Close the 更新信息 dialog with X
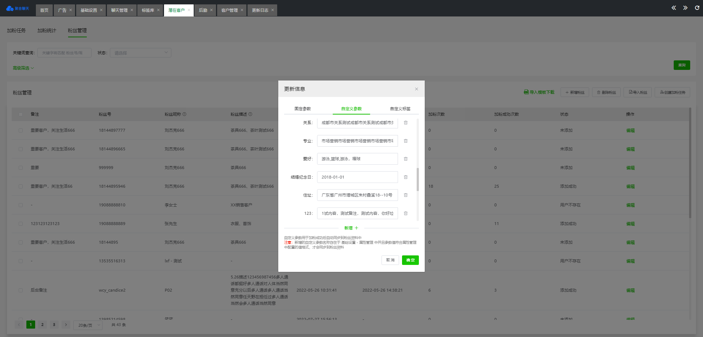Viewport: 703px width, 337px height. [x=416, y=89]
